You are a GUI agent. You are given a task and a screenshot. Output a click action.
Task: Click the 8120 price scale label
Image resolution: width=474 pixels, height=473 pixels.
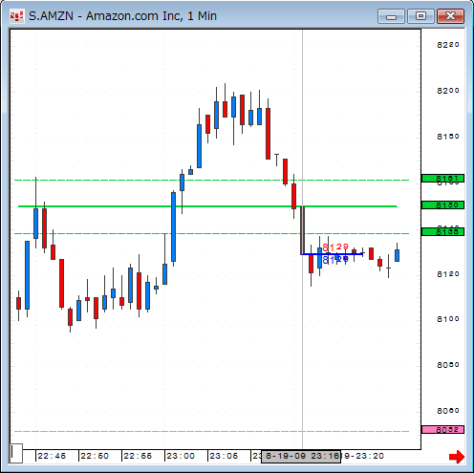click(x=448, y=273)
